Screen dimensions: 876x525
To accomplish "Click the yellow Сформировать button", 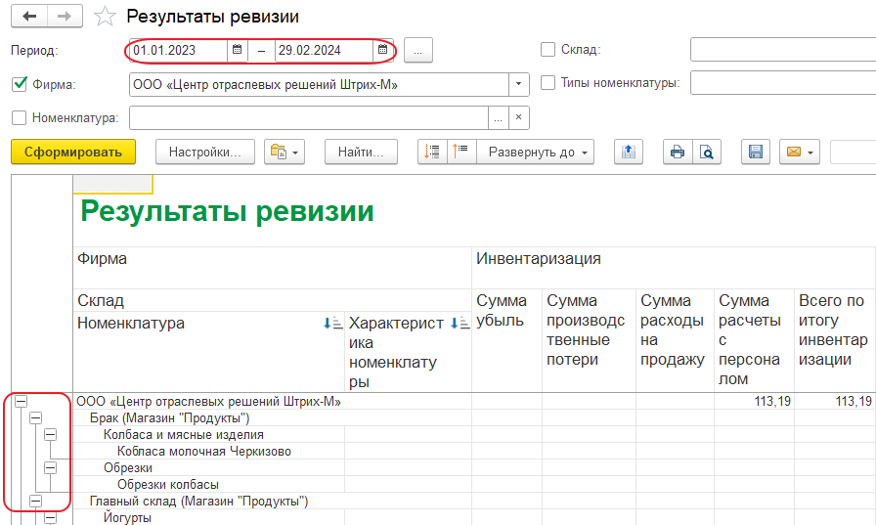I will coord(73,152).
